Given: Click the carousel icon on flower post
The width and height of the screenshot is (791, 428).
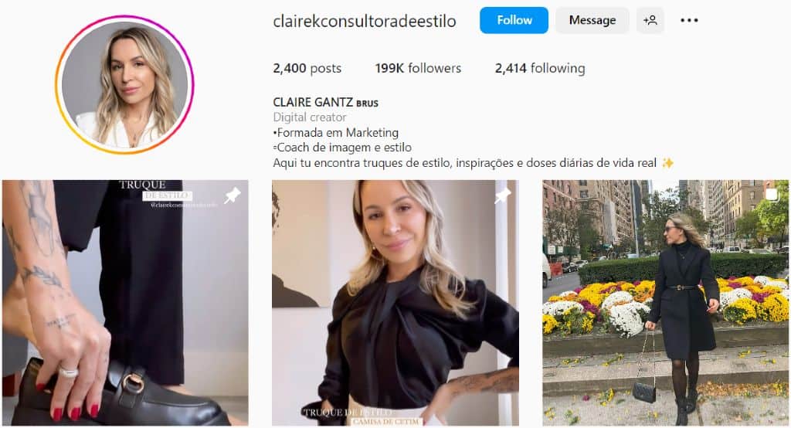Looking at the screenshot, I should tap(772, 195).
